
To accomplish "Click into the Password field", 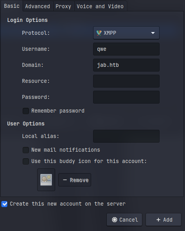I will click(126, 97).
